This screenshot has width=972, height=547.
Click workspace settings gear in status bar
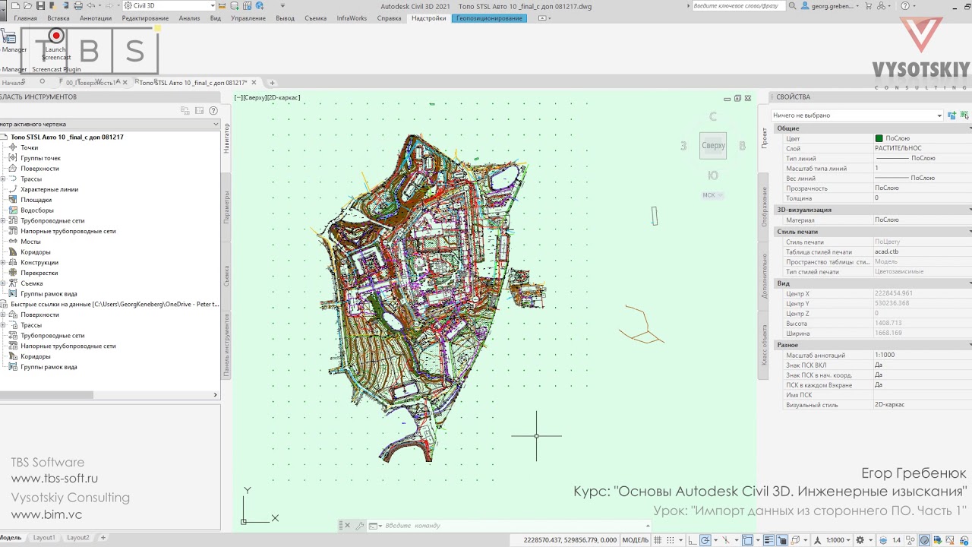(860, 540)
